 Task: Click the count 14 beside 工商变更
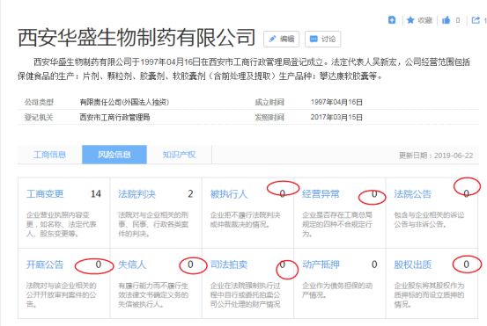(96, 194)
